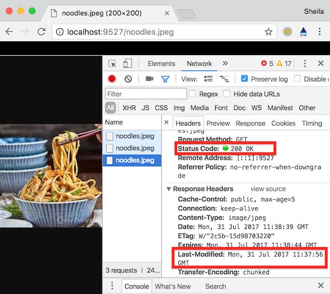Close the DevTools panel
This screenshot has width=330, height=294.
[x=321, y=63]
